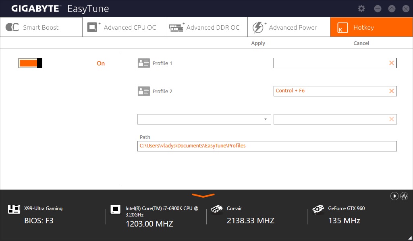This screenshot has height=241, width=413.
Task: Click the lightning bolt Advanced Power icon
Action: tap(258, 27)
